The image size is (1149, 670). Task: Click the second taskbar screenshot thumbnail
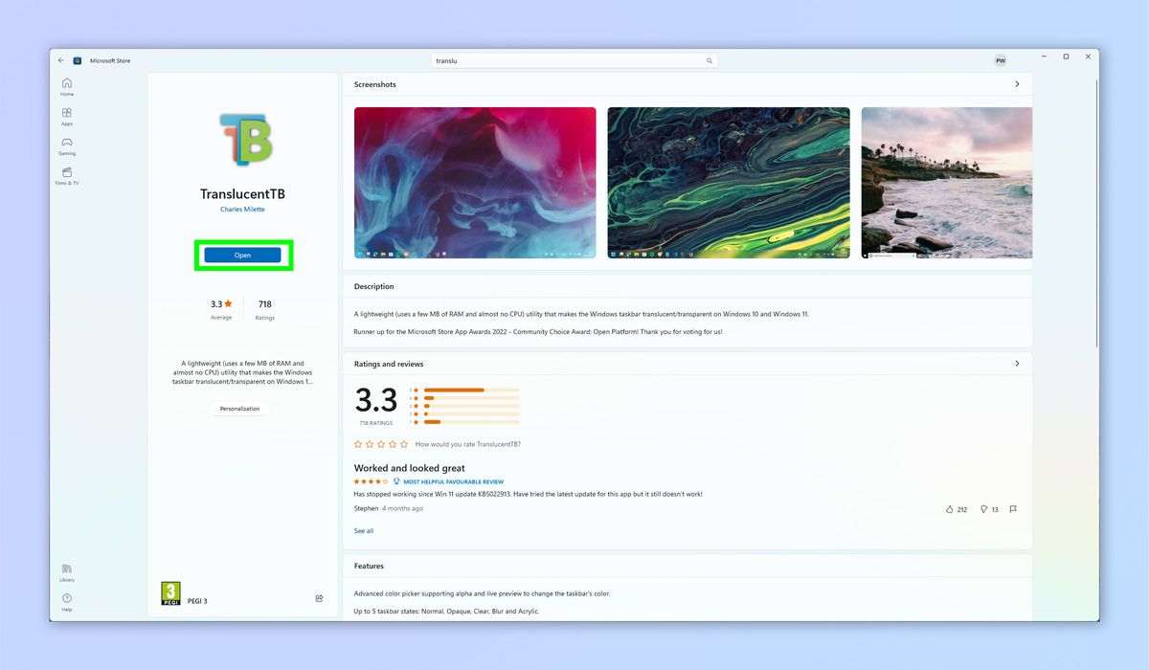click(x=729, y=182)
